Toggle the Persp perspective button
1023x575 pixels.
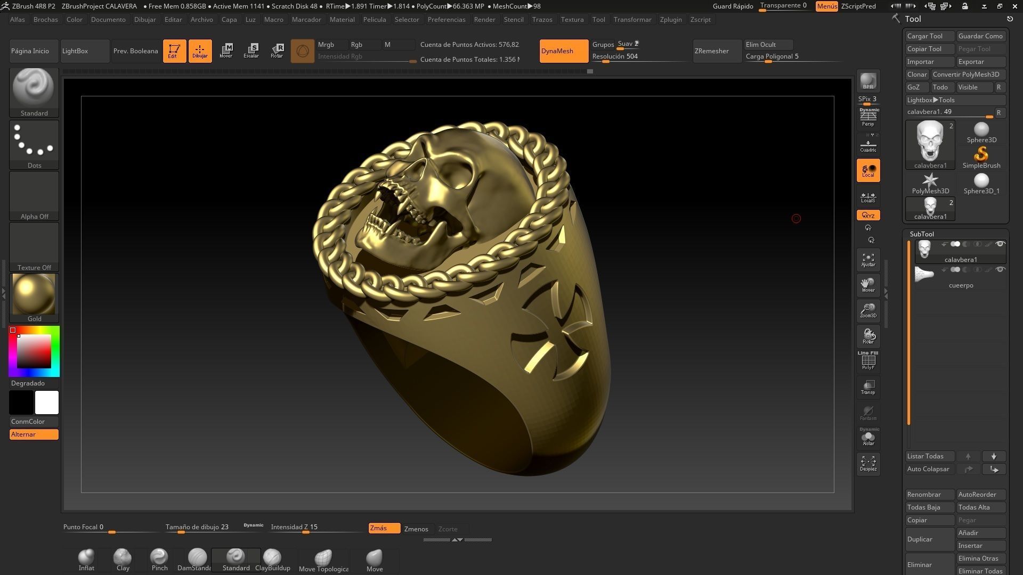868,118
